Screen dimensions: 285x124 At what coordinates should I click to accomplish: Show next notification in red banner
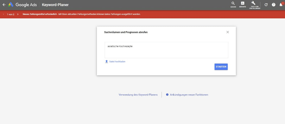pyautogui.click(x=18, y=14)
